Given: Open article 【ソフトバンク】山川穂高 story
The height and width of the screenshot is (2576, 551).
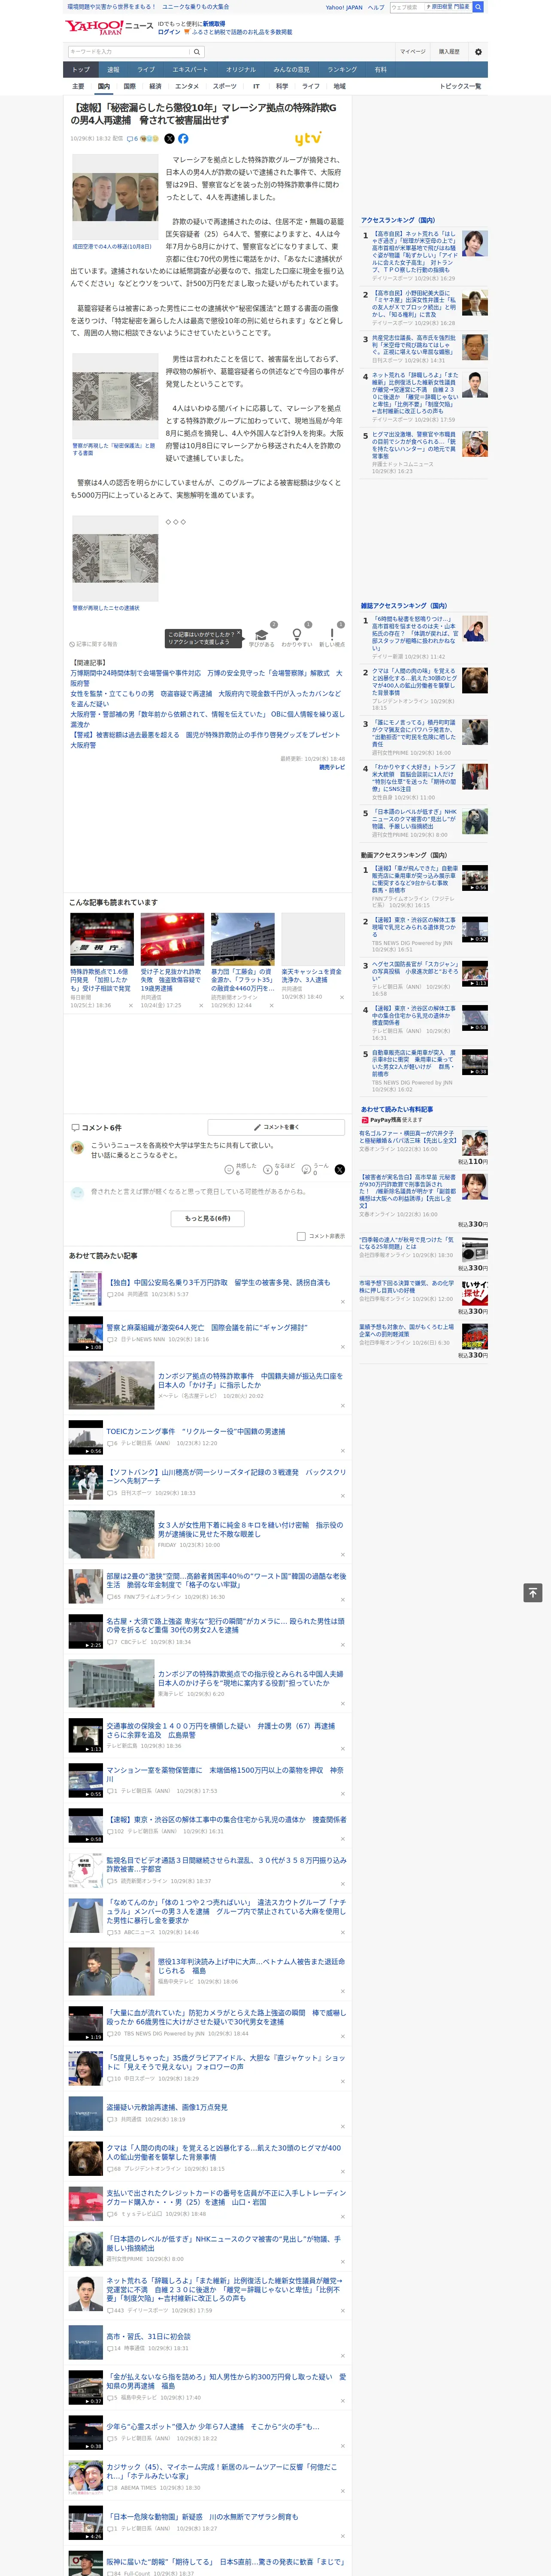Looking at the screenshot, I should pyautogui.click(x=226, y=1476).
